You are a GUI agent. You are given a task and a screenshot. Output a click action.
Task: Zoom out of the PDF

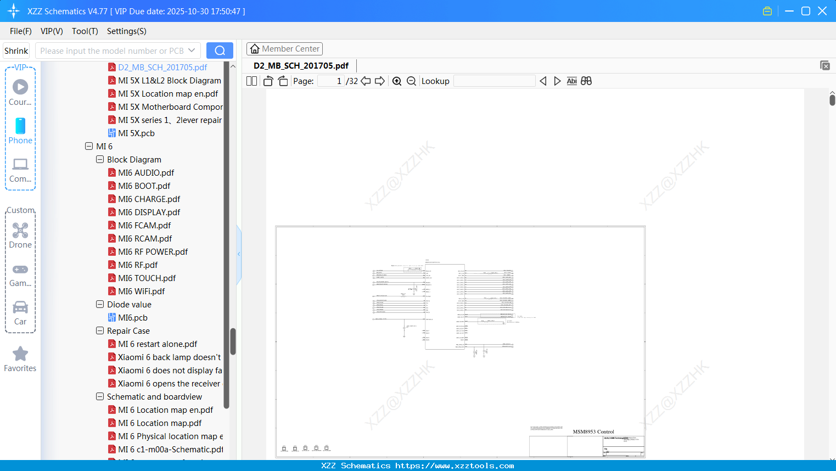point(411,81)
